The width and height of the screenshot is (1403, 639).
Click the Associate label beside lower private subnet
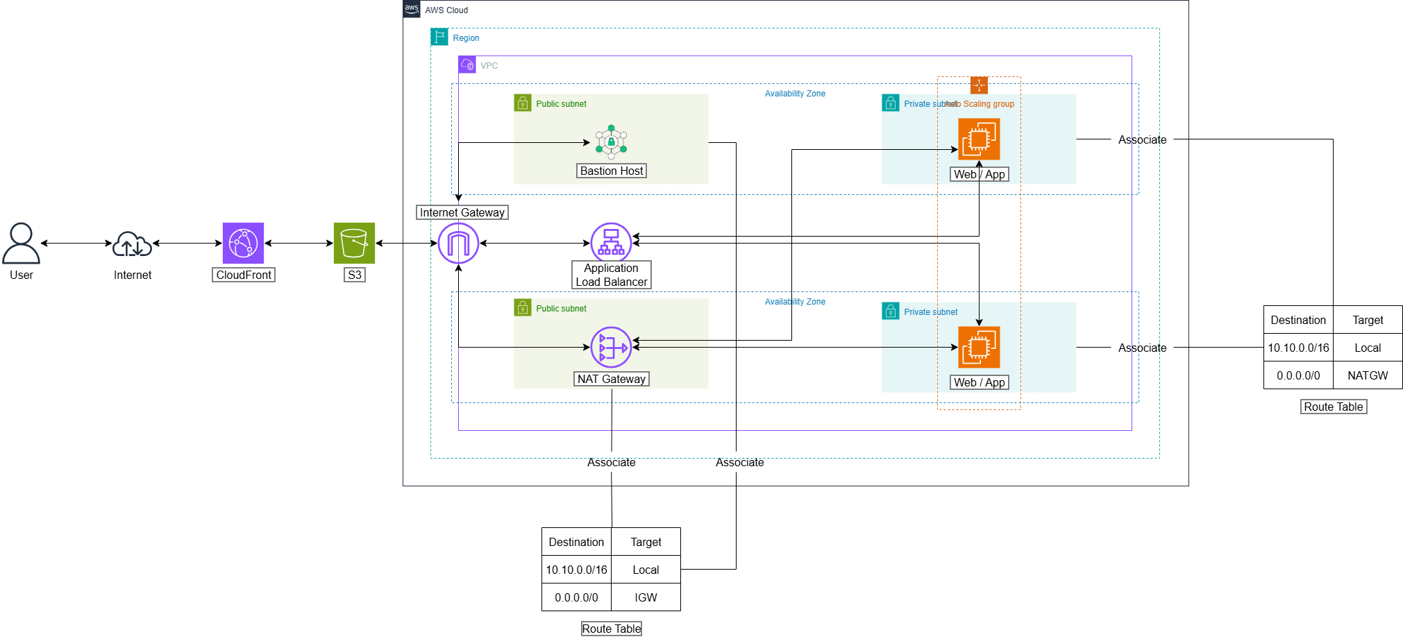pyautogui.click(x=1143, y=348)
